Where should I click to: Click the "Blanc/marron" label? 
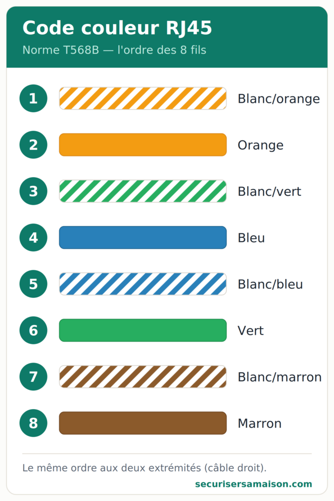[279, 377]
